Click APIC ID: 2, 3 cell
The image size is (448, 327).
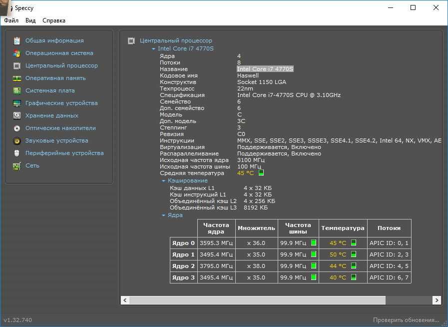pos(389,254)
